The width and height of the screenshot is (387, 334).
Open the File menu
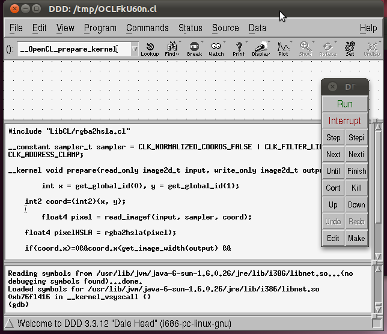[x=16, y=28]
